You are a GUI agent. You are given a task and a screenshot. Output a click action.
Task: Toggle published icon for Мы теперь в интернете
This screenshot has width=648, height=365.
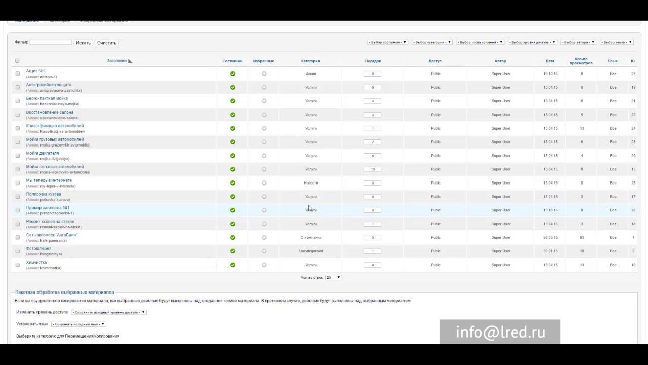pos(233,183)
